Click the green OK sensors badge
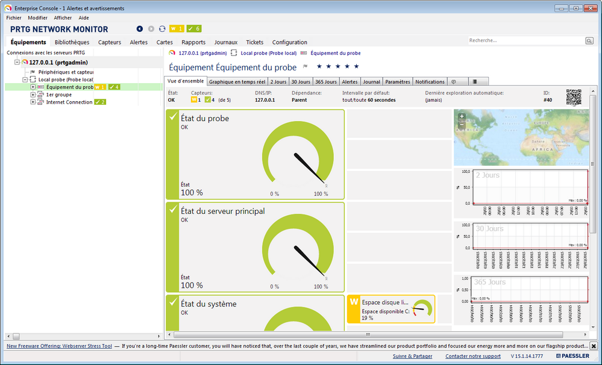This screenshot has width=602, height=365. click(x=194, y=29)
